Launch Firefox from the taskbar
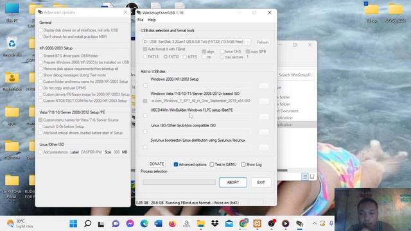 pos(172,223)
